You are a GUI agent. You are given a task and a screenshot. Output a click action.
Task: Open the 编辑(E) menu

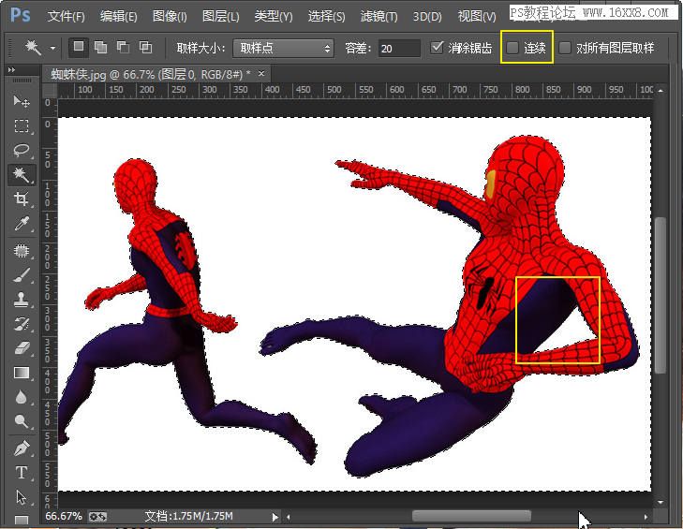pos(118,17)
